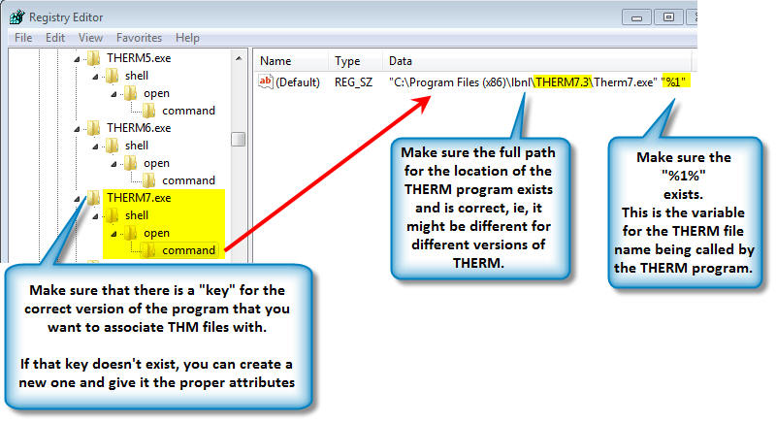Screen dimensions: 776x423
Task: Select the THERM5.exe key label
Action: click(x=139, y=58)
